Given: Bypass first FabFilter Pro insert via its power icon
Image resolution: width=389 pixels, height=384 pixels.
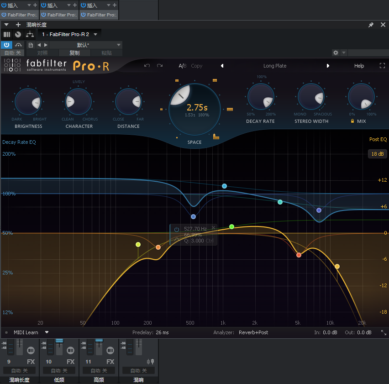Looking at the screenshot, I should pos(4,15).
